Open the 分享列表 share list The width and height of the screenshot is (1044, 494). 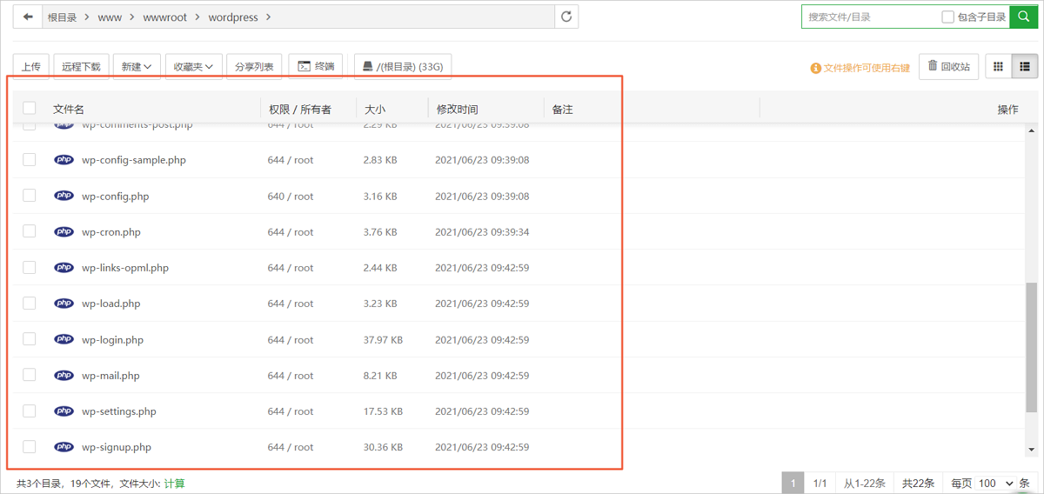[x=255, y=67]
